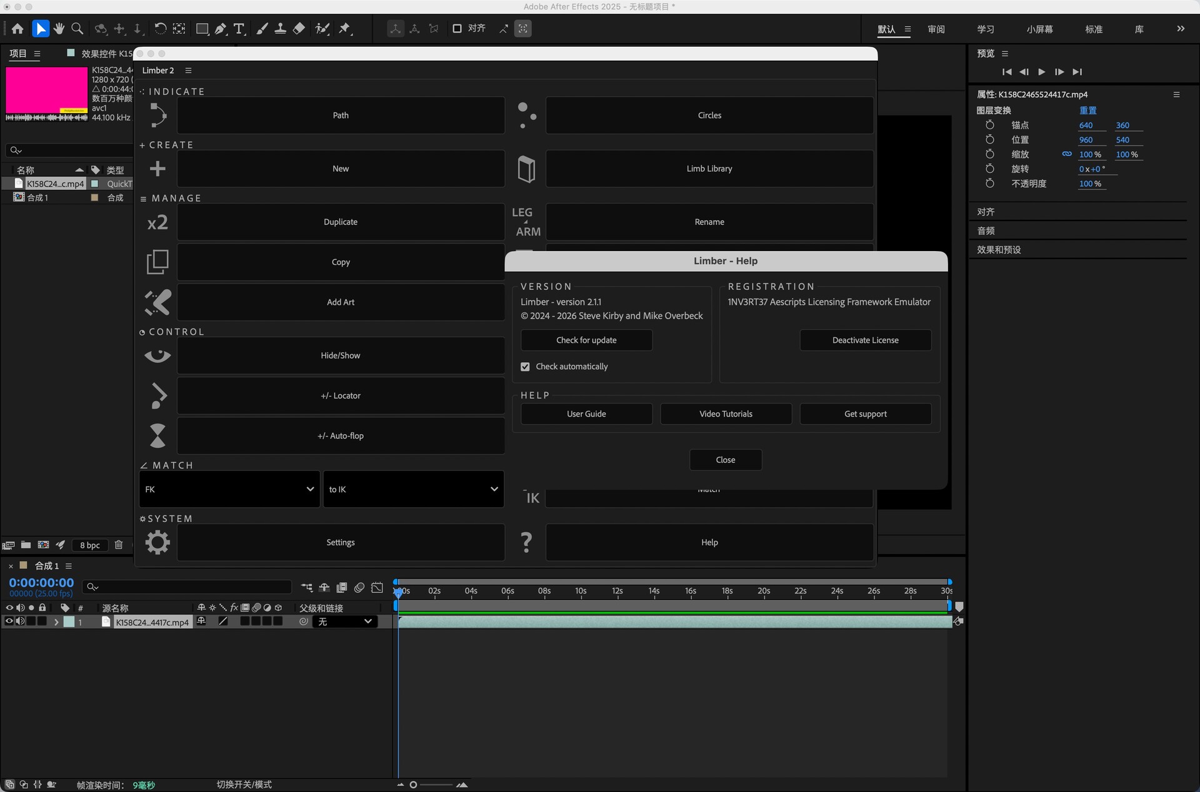The width and height of the screenshot is (1200, 792).
Task: Select the Zoom magnifier tool
Action: [77, 29]
